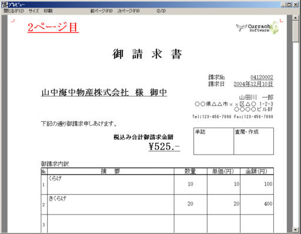Open the サイズ menu
The width and height of the screenshot is (301, 234).
click(x=34, y=11)
